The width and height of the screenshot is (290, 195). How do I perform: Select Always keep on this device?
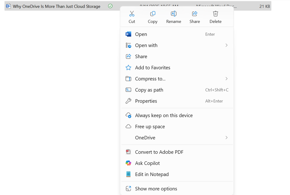coord(177,115)
